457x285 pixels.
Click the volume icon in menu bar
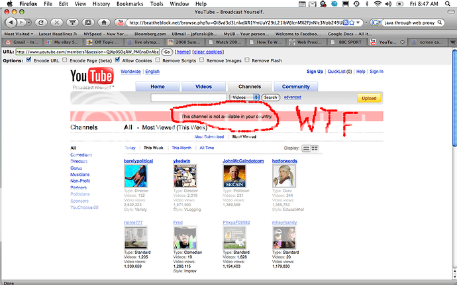(388, 4)
